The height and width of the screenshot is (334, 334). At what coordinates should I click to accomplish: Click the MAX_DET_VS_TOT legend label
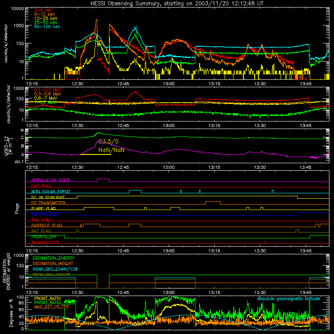pos(52,307)
